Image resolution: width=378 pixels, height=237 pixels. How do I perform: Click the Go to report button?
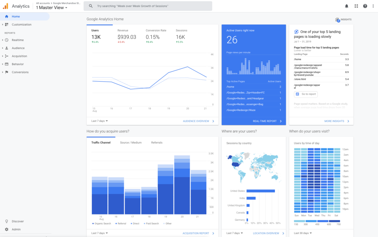click(x=306, y=94)
